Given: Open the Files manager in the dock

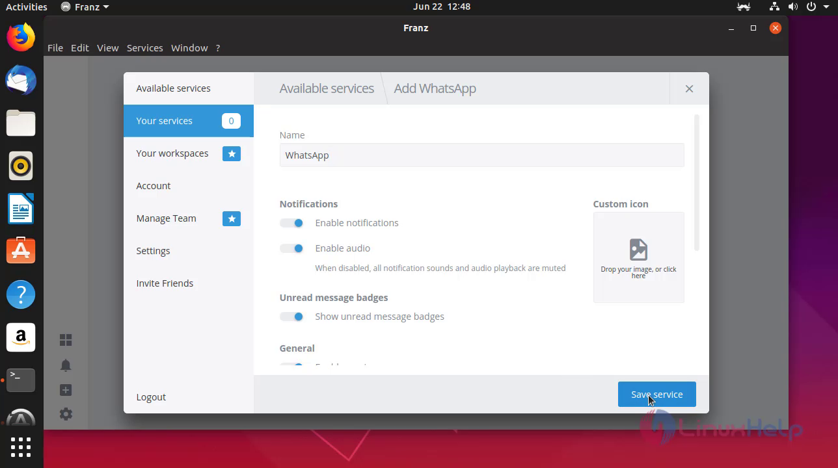Looking at the screenshot, I should 21,123.
